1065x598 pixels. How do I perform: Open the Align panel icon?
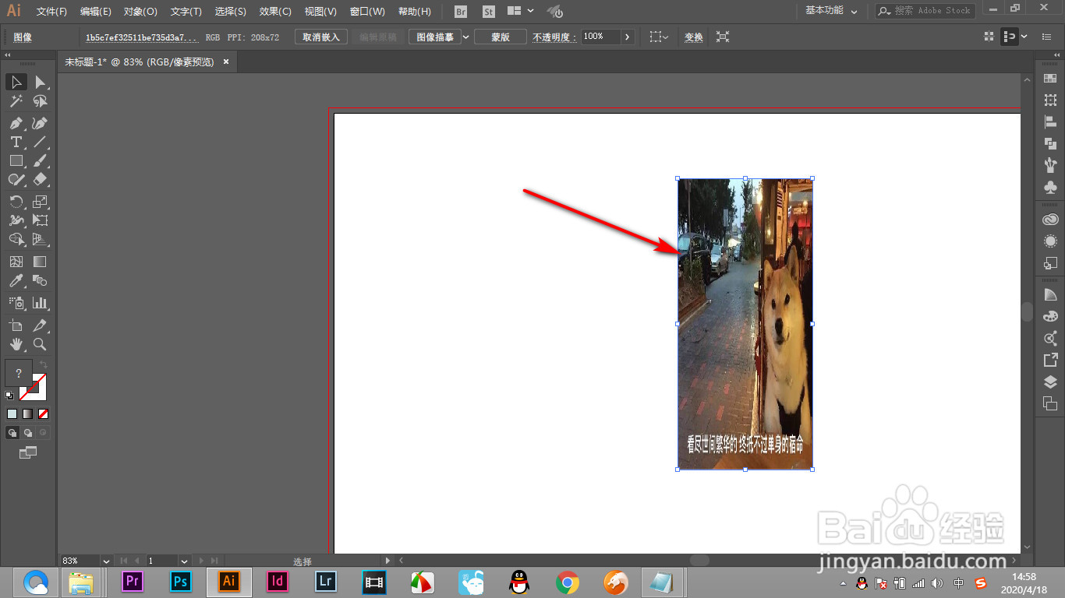click(1050, 122)
